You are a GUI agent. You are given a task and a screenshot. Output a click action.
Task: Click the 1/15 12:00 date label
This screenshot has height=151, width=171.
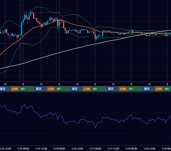pyautogui.click(x=41, y=148)
